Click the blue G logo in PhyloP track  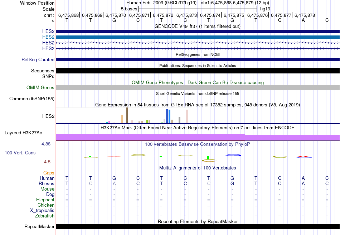click(233, 155)
